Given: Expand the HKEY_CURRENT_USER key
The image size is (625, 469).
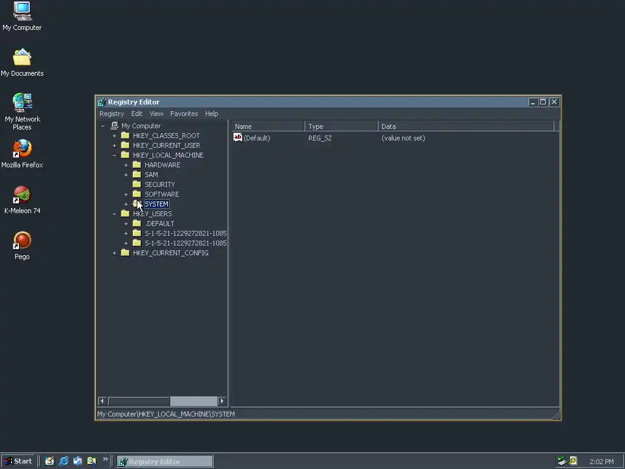Looking at the screenshot, I should point(114,145).
